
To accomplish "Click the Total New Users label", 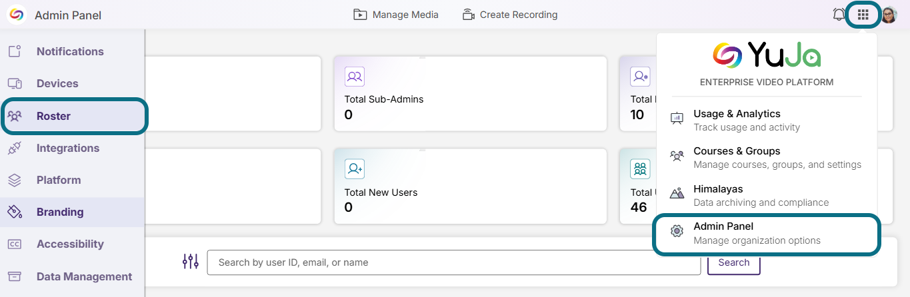I will tap(381, 192).
